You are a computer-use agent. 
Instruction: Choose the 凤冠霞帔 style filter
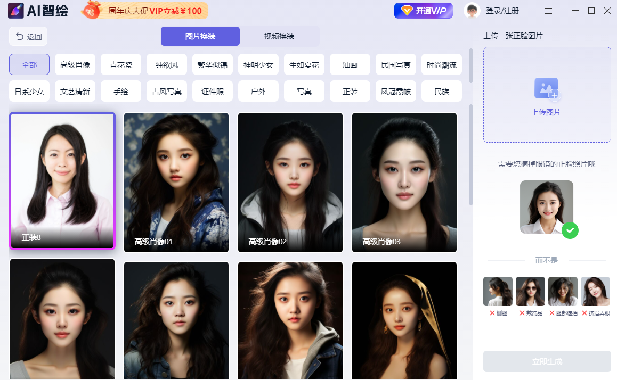coord(396,92)
